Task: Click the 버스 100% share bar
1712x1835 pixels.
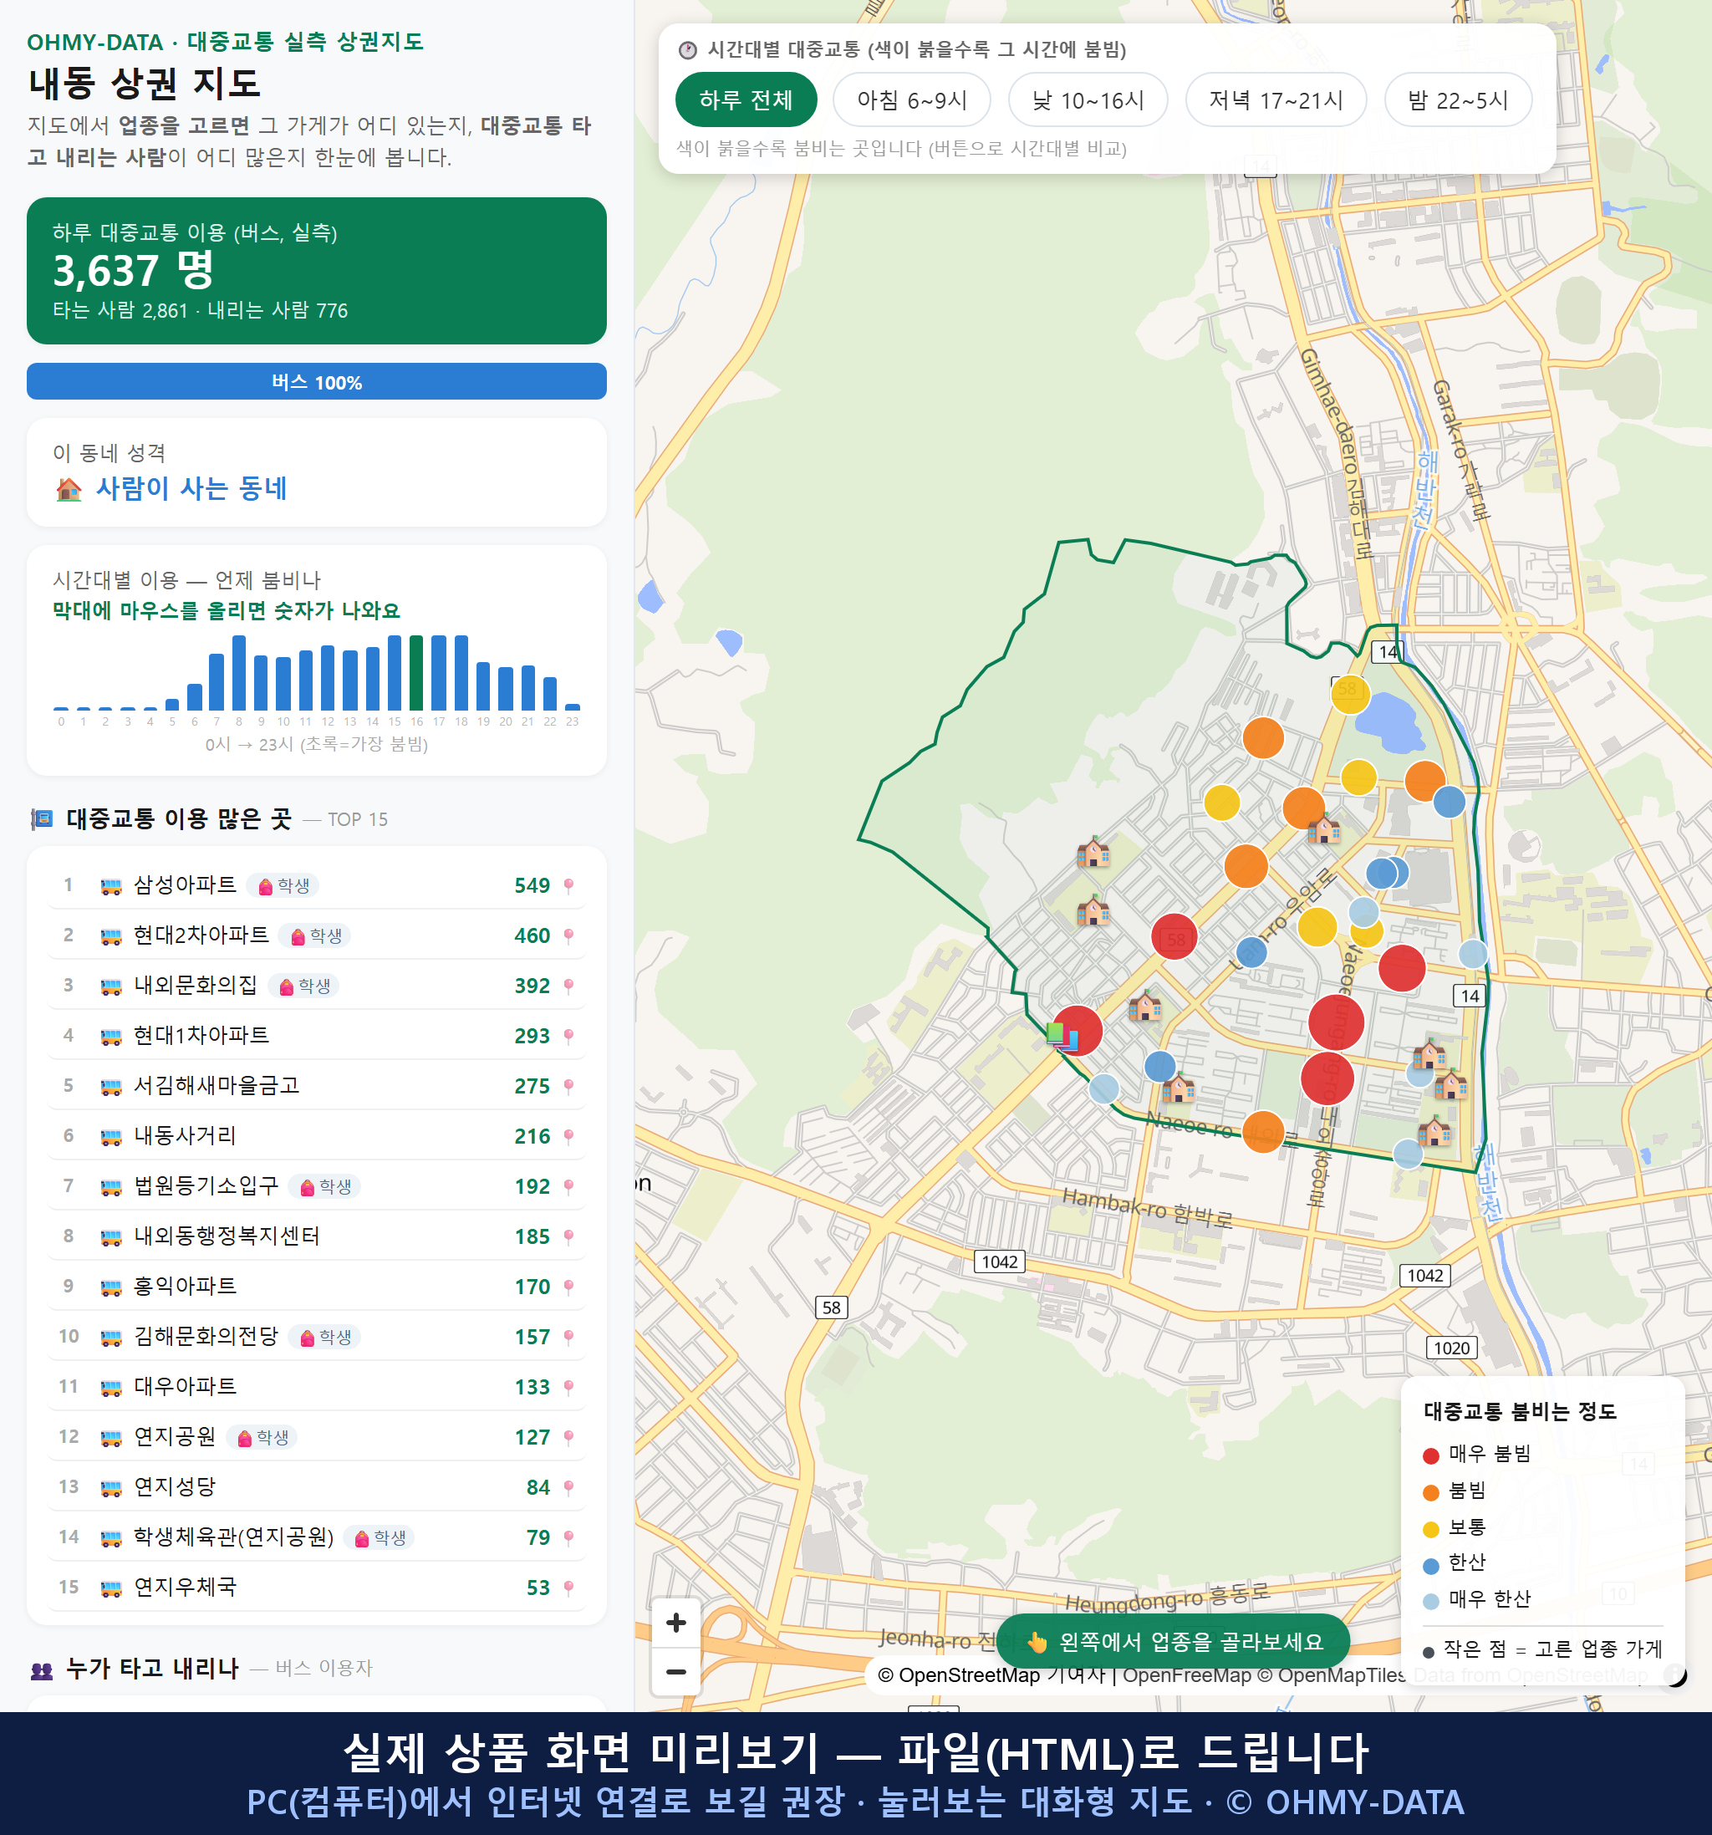Action: pos(317,381)
